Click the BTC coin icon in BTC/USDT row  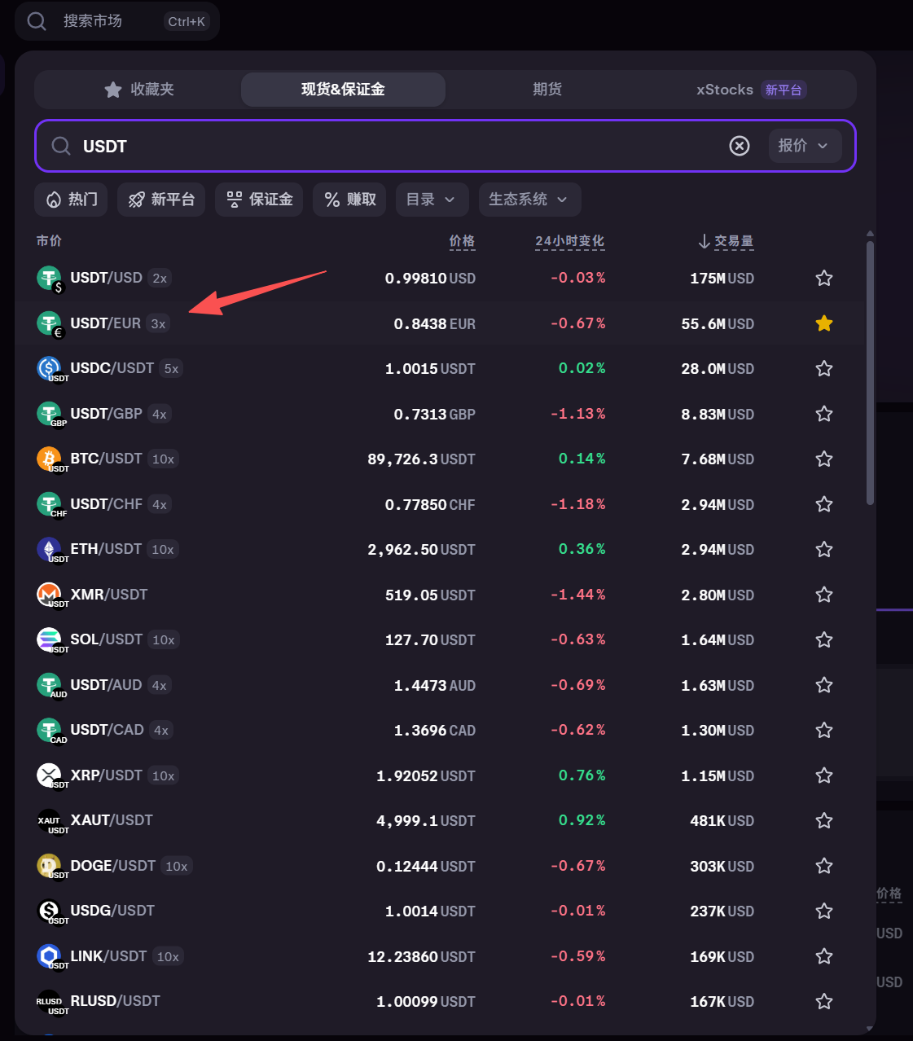tap(49, 458)
